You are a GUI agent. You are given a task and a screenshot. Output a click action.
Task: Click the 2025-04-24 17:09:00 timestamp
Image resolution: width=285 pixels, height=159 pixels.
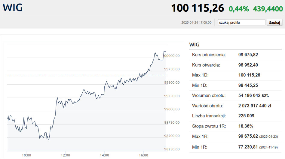196,22
